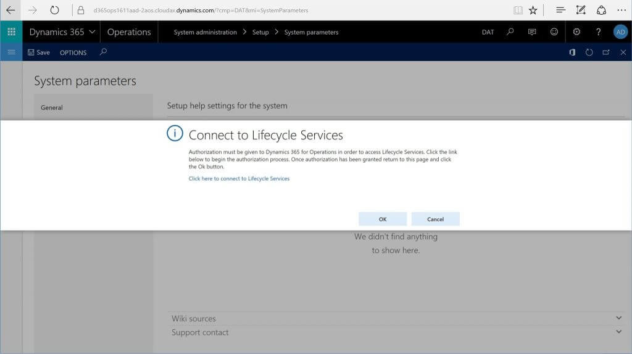Screen dimensions: 632x354
Task: Click Click here to connect to Lifecycle Services link
Action: [x=239, y=178]
